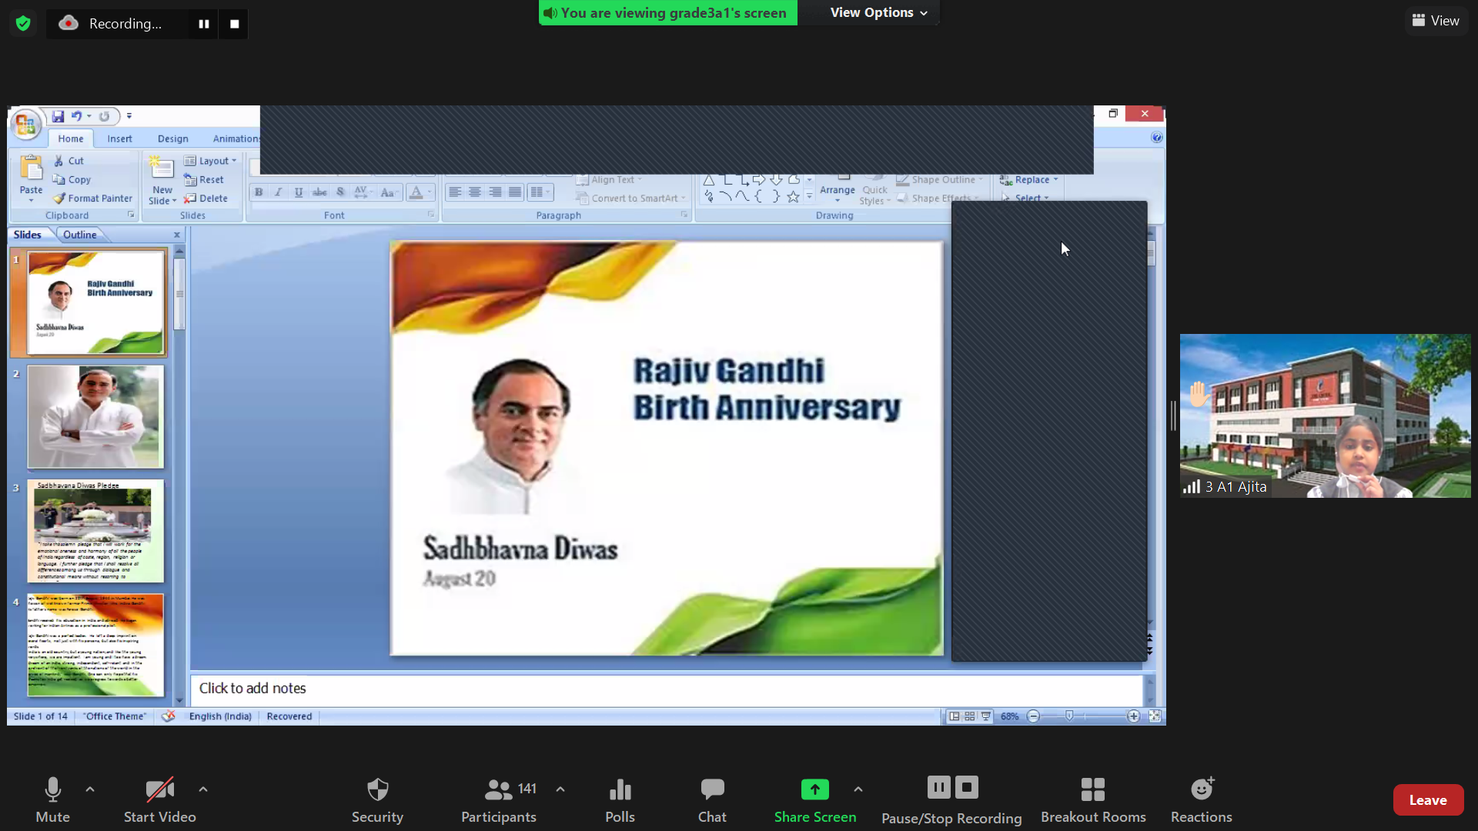Switch to the Insert ribbon tab

119,138
